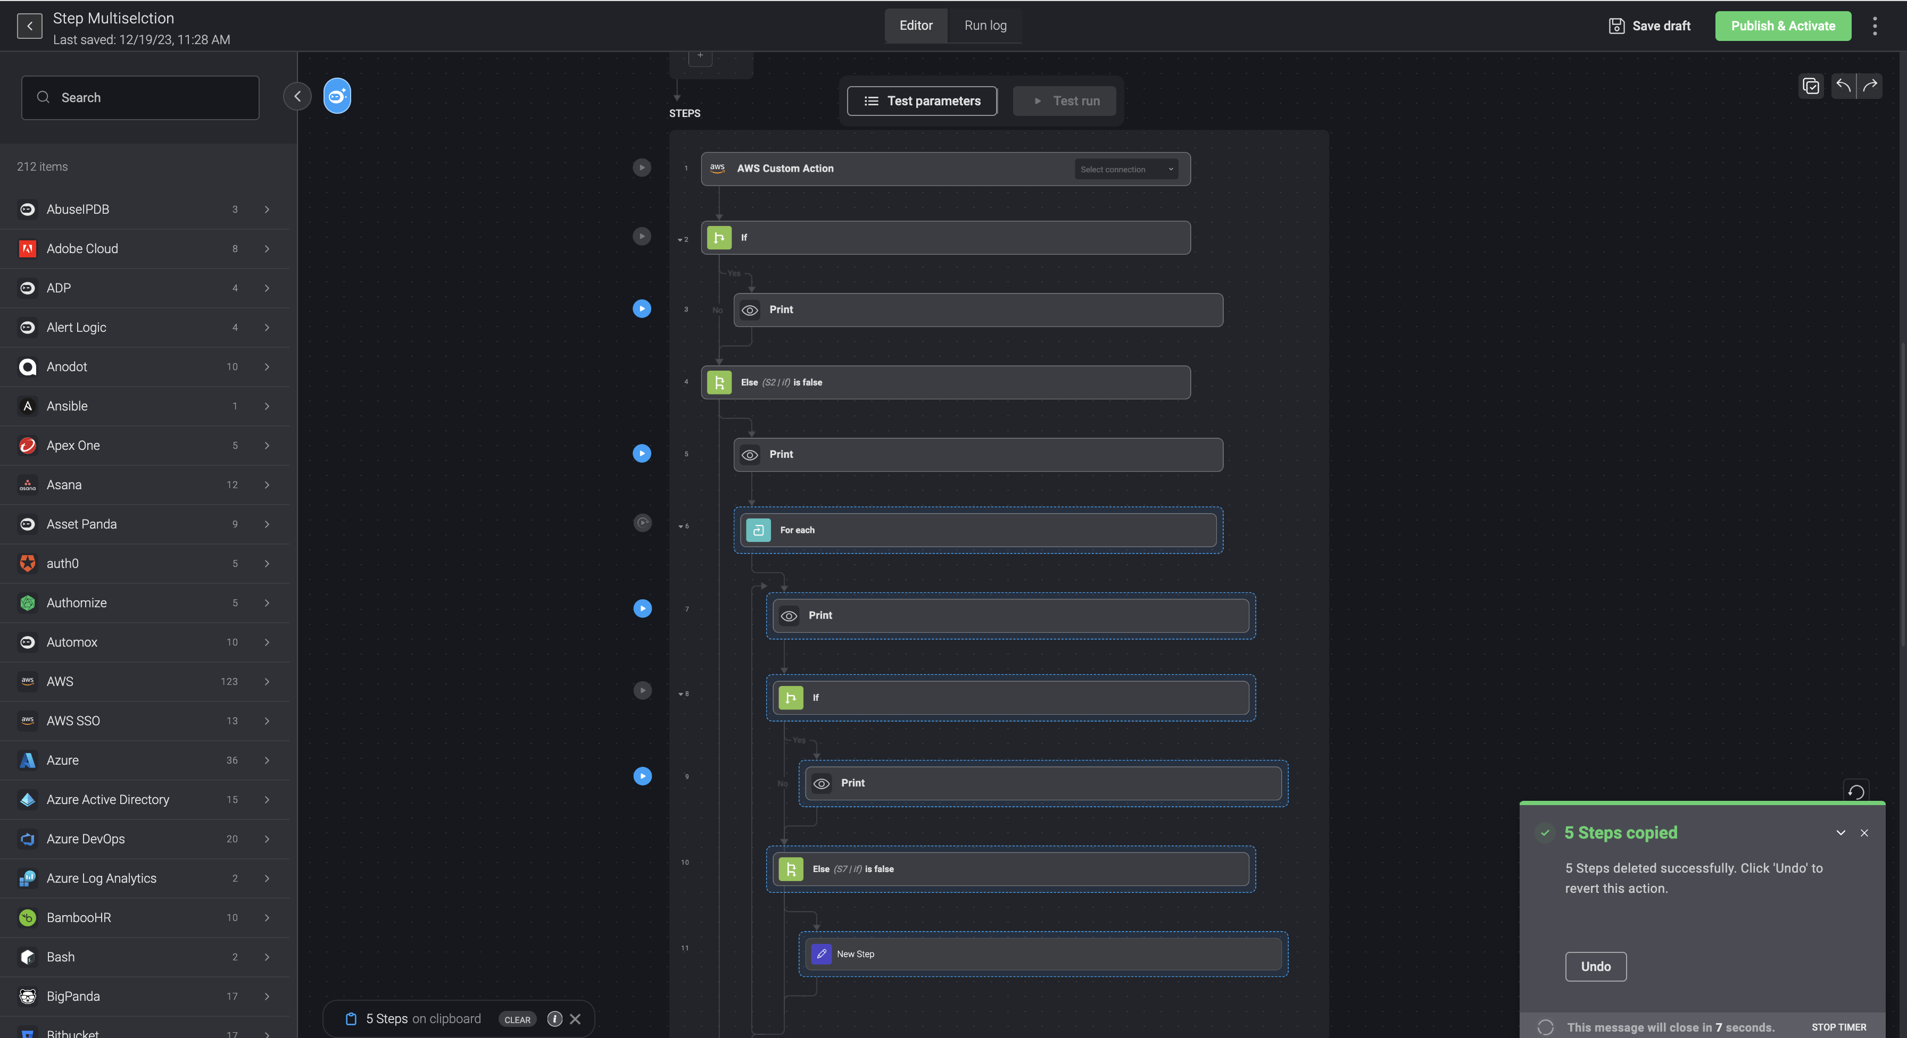Collapse step 8 If branch caret
This screenshot has height=1038, width=1907.
point(681,694)
